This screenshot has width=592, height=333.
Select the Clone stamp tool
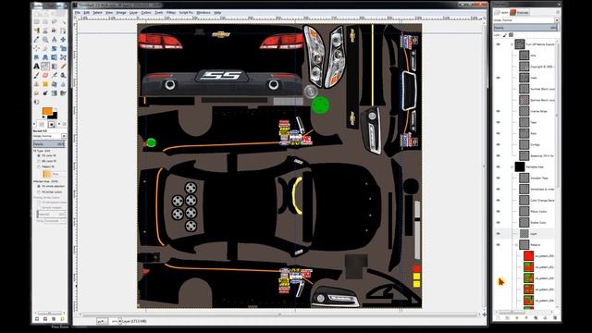coord(36,84)
